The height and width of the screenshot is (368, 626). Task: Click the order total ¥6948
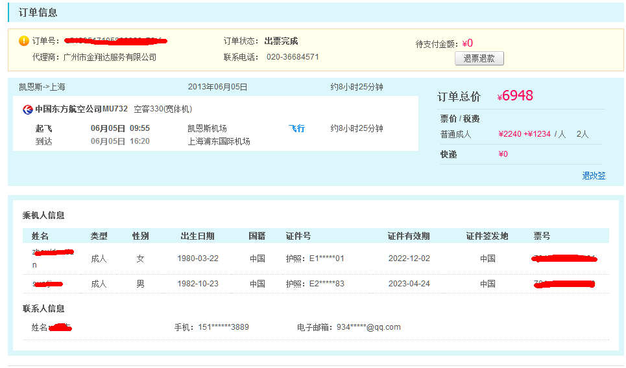point(517,96)
